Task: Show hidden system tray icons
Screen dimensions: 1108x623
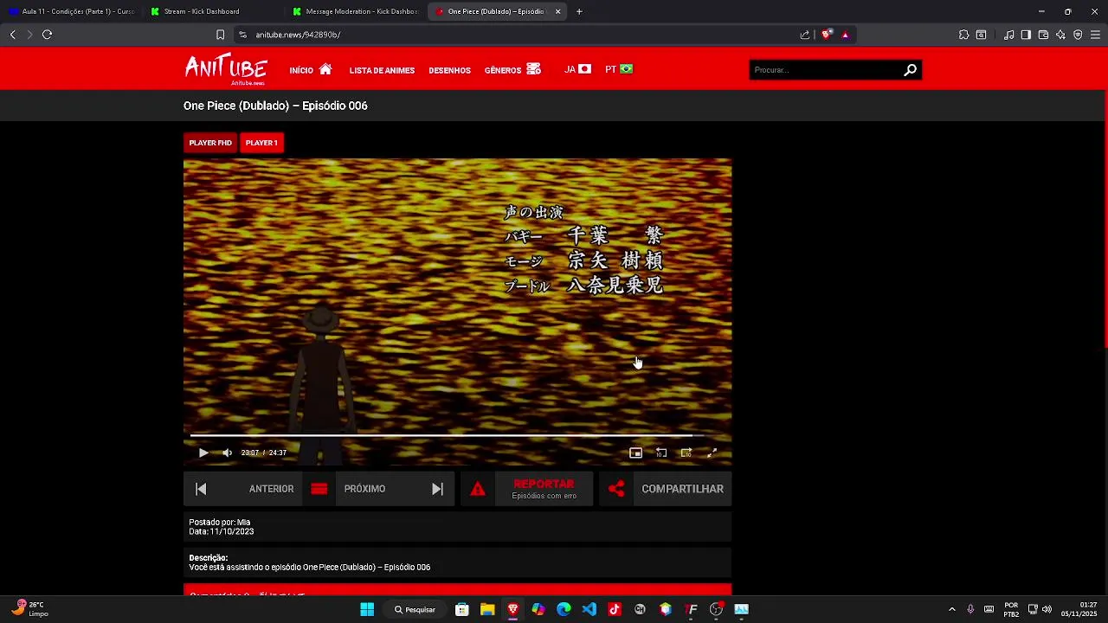Action: (x=952, y=609)
